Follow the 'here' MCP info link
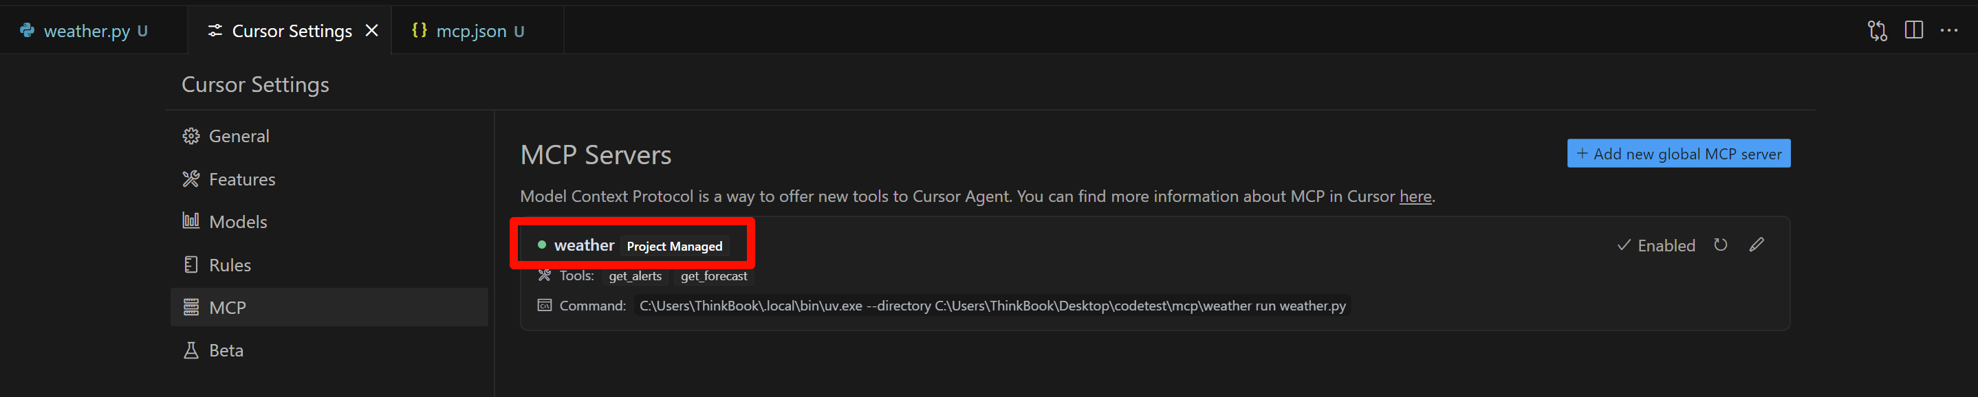This screenshot has width=1978, height=397. 1415,196
